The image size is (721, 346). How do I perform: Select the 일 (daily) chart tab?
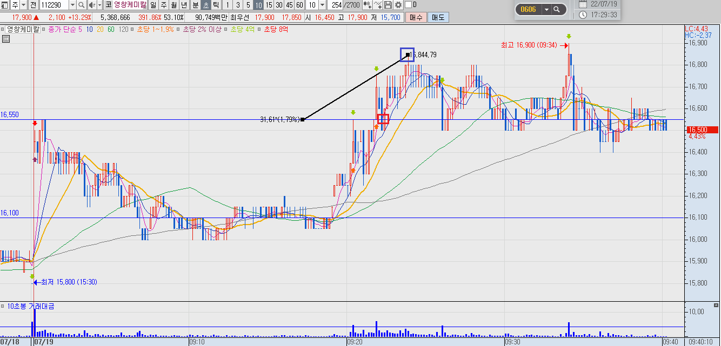pos(153,5)
